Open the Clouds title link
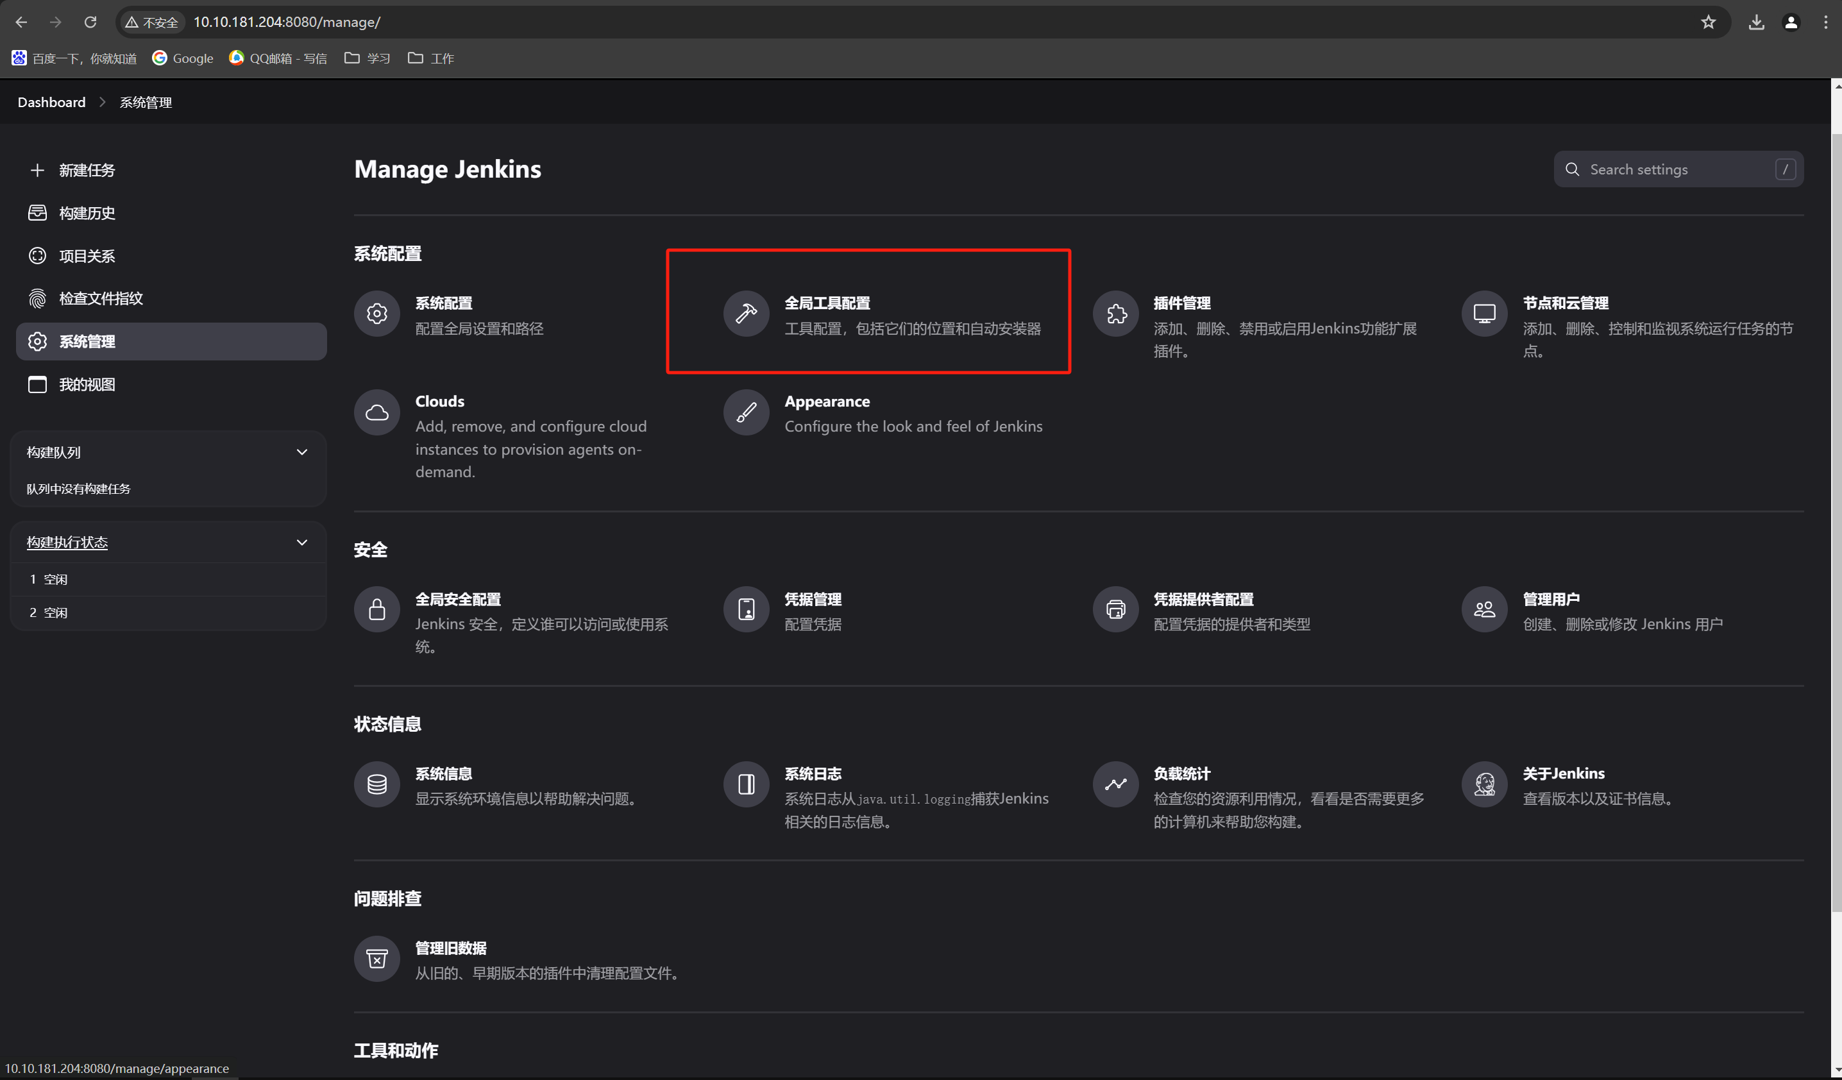 click(439, 401)
